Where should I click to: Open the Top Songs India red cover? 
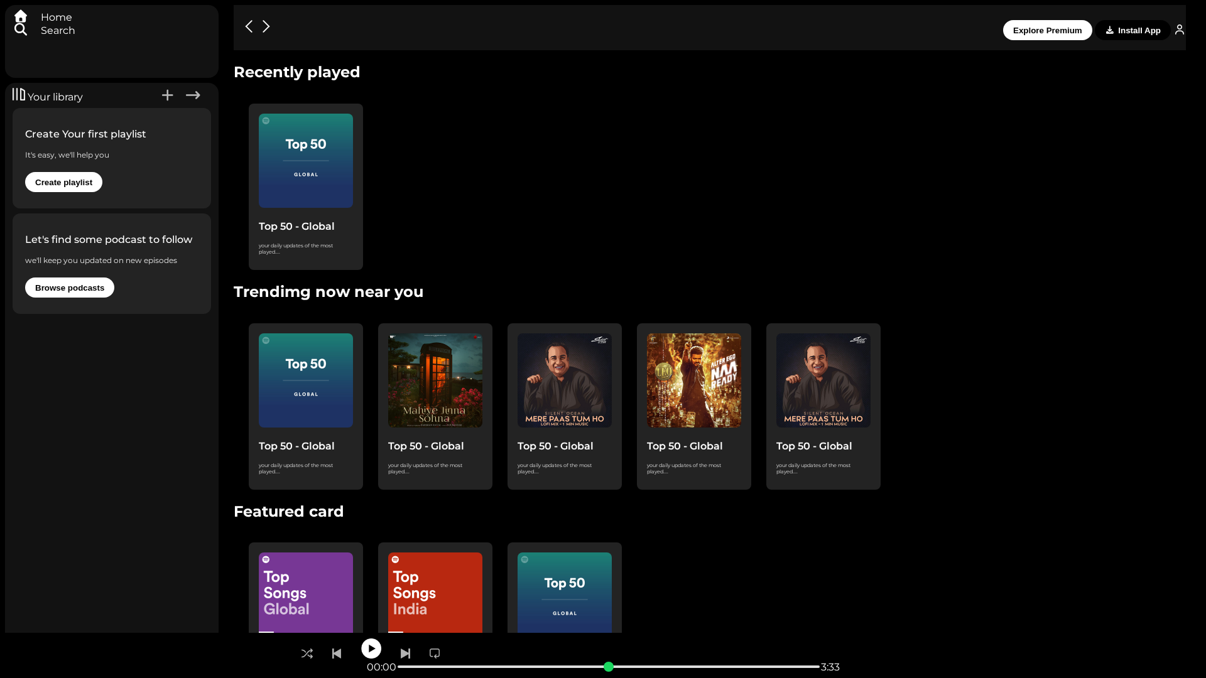coord(435,593)
